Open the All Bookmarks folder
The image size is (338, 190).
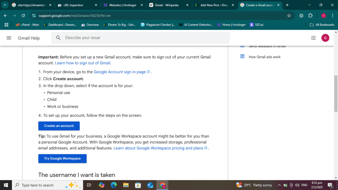322,25
